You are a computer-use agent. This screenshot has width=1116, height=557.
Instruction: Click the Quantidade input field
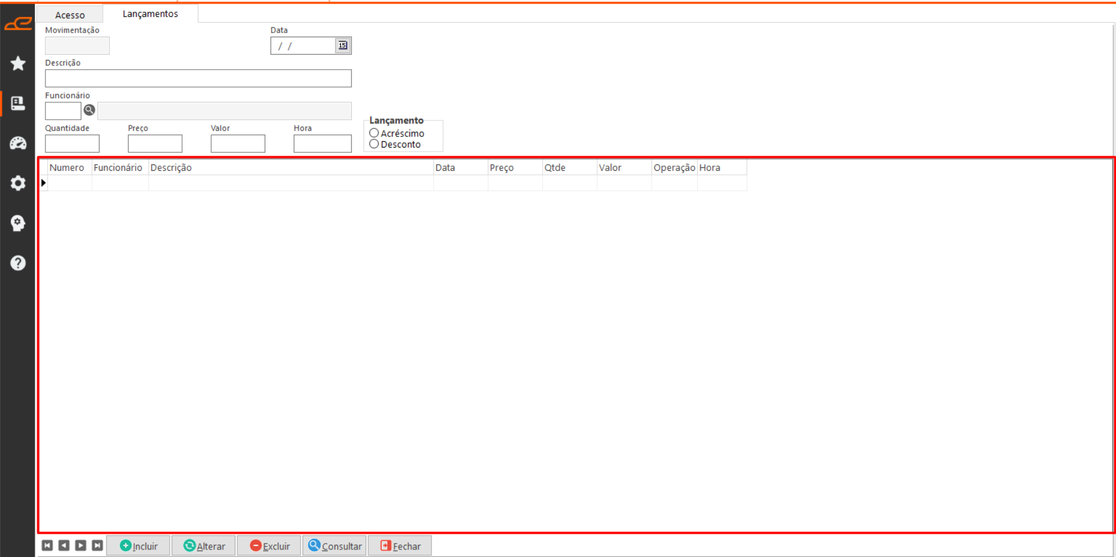[72, 143]
